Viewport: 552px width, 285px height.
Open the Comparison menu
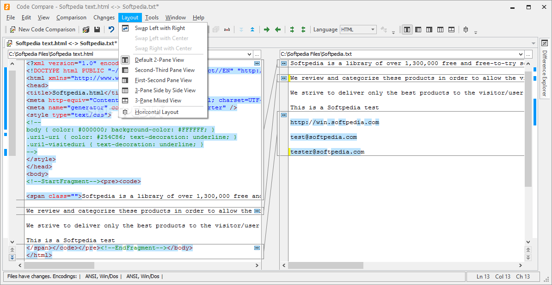71,18
